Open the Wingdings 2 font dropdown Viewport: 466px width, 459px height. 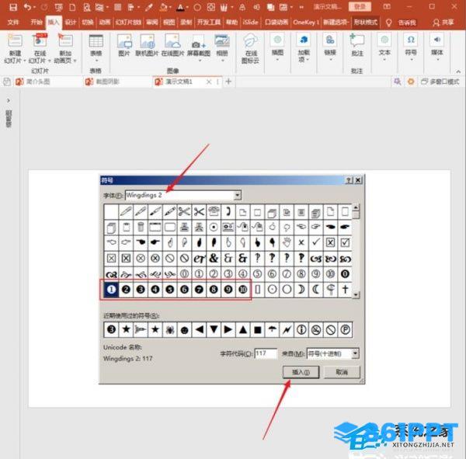(237, 195)
